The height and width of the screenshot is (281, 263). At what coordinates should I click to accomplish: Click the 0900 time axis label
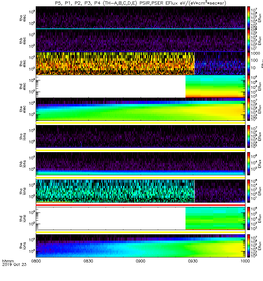pos(141,261)
